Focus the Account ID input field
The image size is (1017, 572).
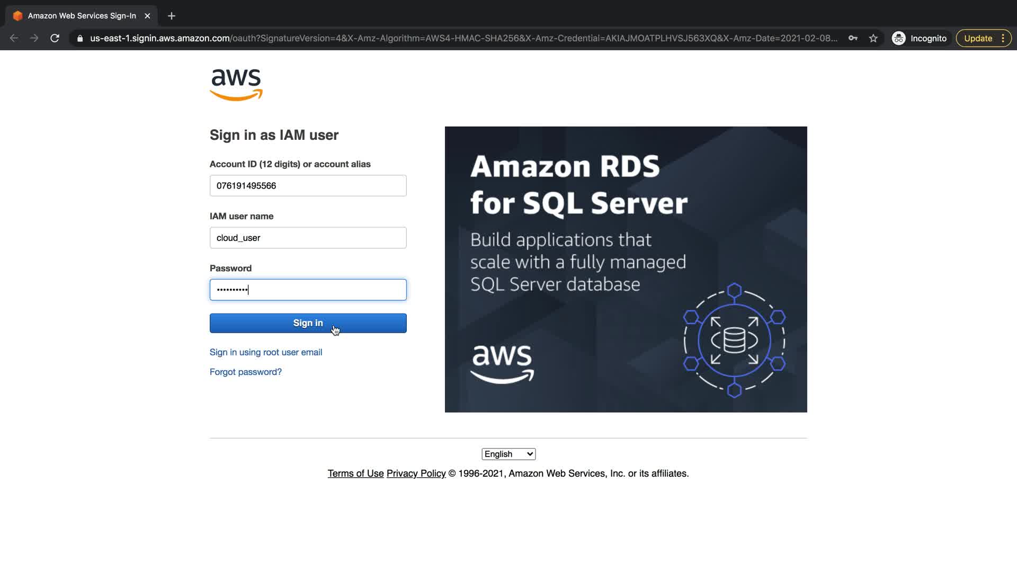coord(308,185)
